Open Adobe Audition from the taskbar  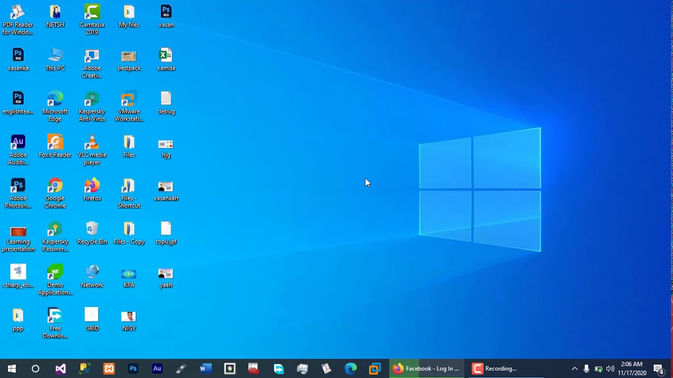coord(157,369)
